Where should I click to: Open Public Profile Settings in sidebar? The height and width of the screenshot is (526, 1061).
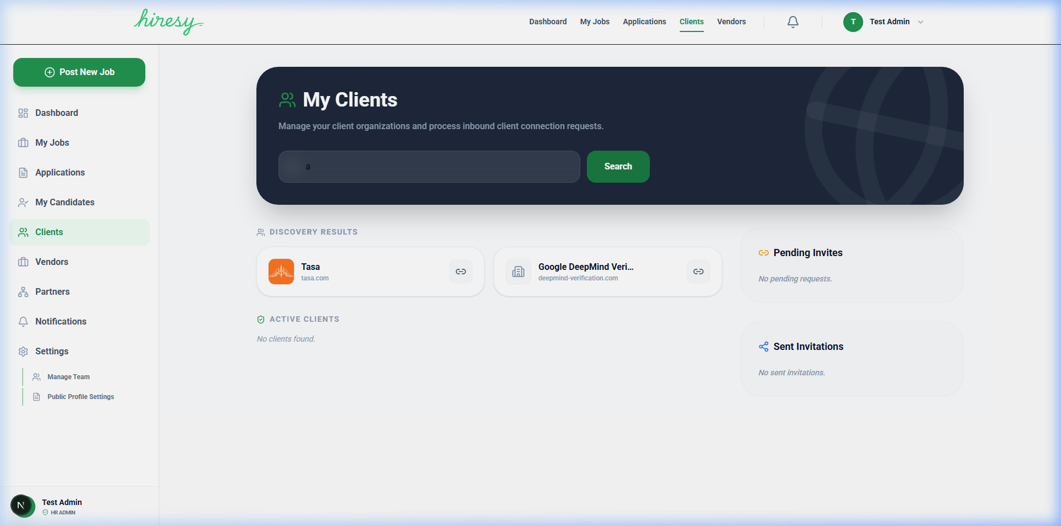tap(81, 397)
